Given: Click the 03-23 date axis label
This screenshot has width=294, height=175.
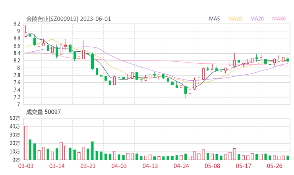Looking at the screenshot, I should 88,166.
